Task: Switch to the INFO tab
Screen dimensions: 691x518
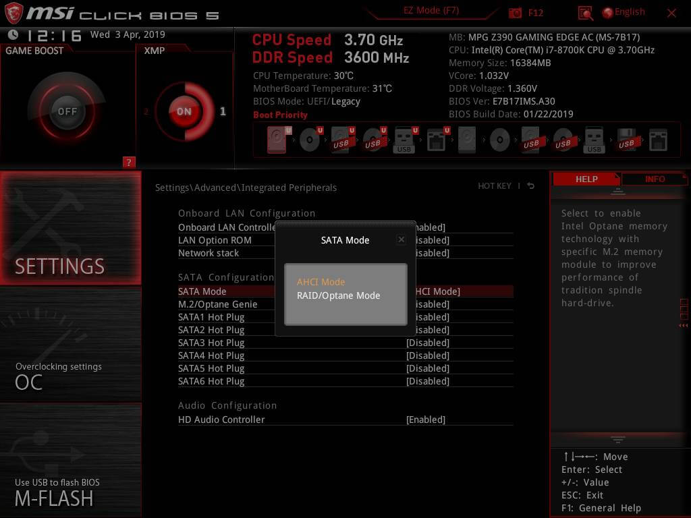Action: click(x=655, y=179)
